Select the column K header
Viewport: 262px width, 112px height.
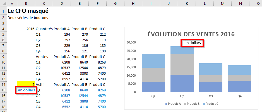pos(187,3)
